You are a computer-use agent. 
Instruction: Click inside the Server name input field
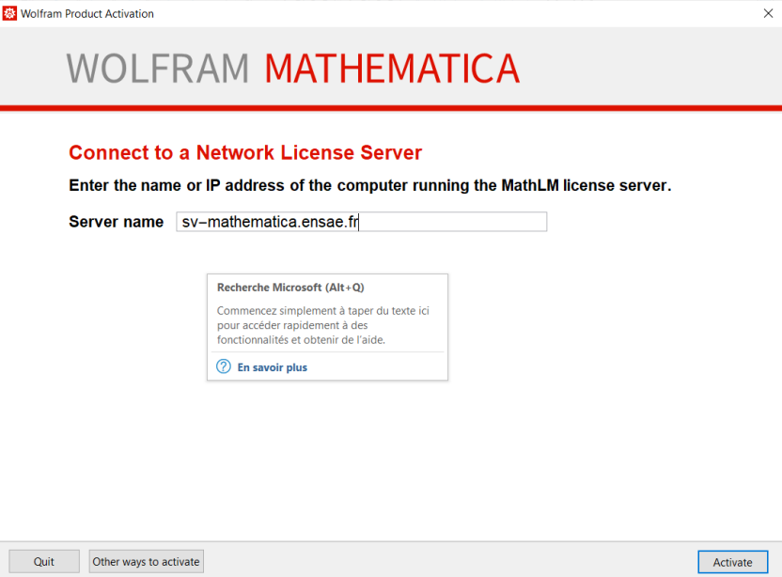click(x=423, y=222)
